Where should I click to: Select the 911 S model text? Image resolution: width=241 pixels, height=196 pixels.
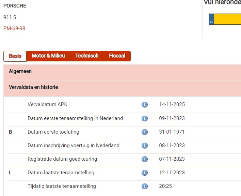pos(10,17)
